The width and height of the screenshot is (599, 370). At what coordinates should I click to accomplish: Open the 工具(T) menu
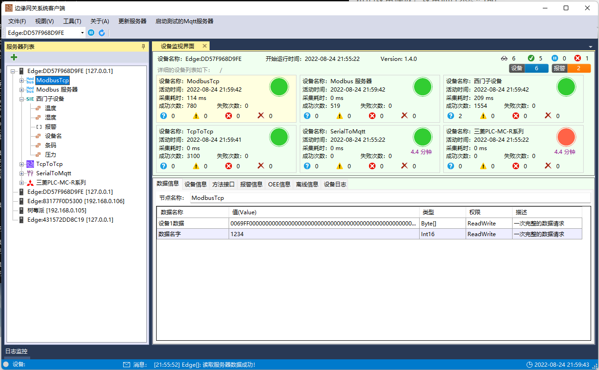click(72, 21)
